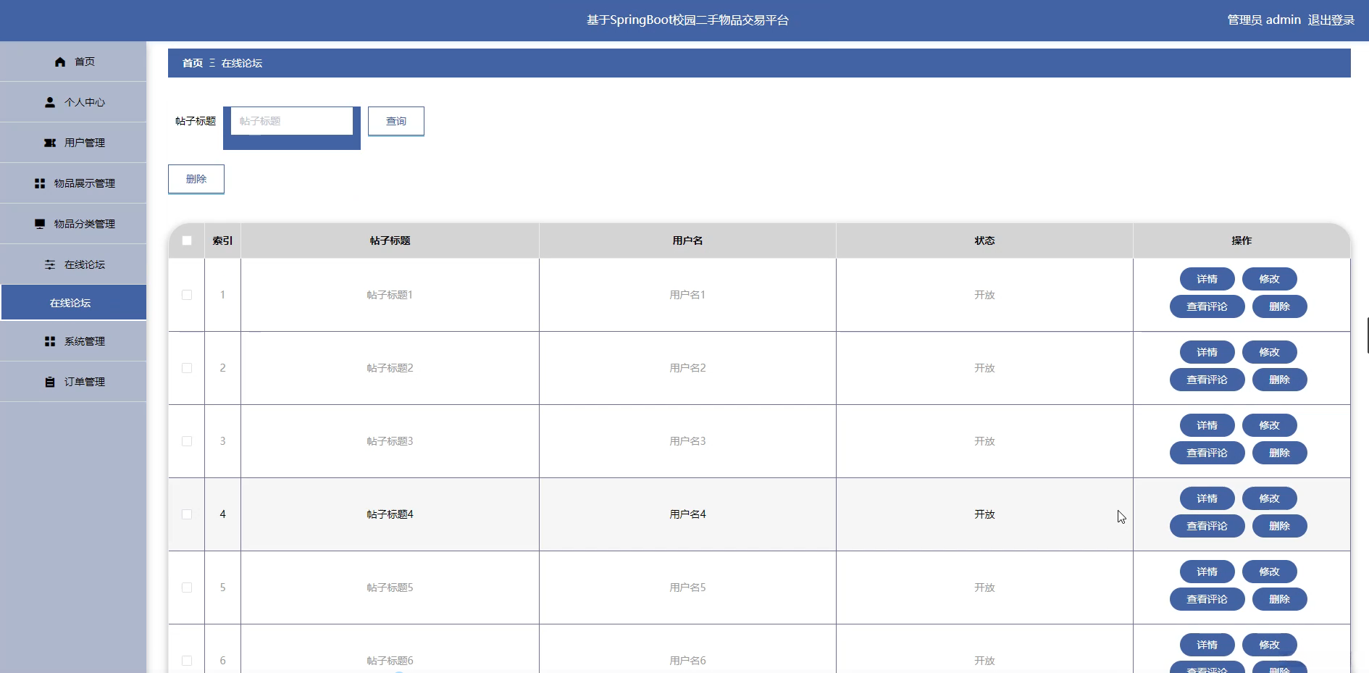Collapse the 在线论坛 parent sidebar menu

tap(73, 264)
